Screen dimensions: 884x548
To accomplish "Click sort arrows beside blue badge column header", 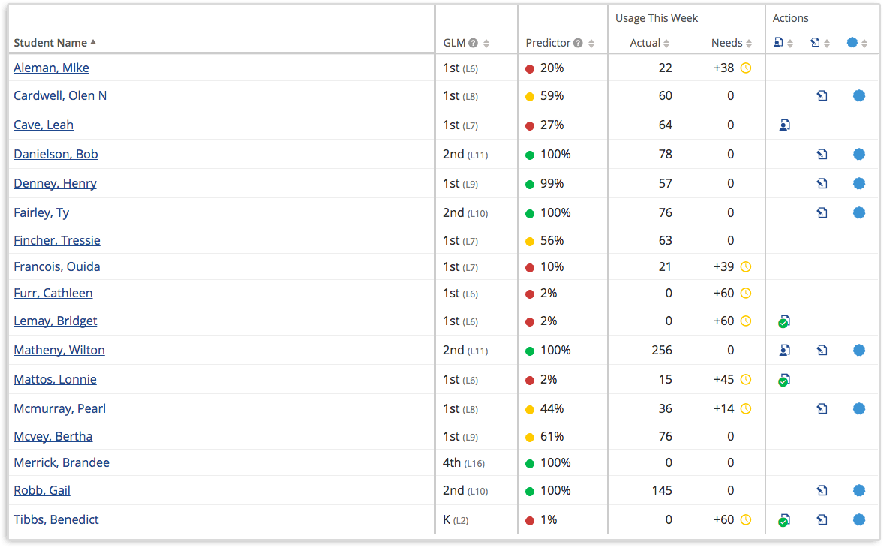I will [864, 44].
